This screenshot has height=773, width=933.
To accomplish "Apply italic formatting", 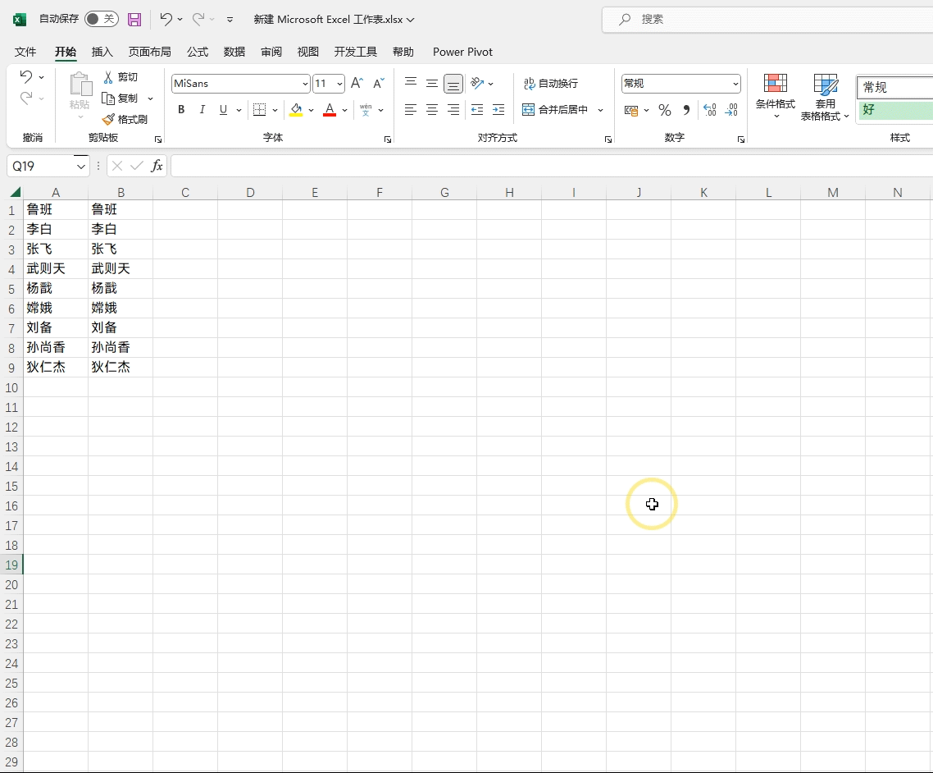I will pyautogui.click(x=202, y=109).
